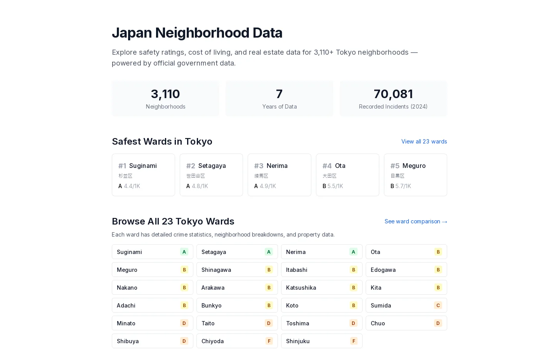Viewport: 559px width, 349px height.
Task: Choose Ota in the browse wards grid
Action: [x=406, y=252]
